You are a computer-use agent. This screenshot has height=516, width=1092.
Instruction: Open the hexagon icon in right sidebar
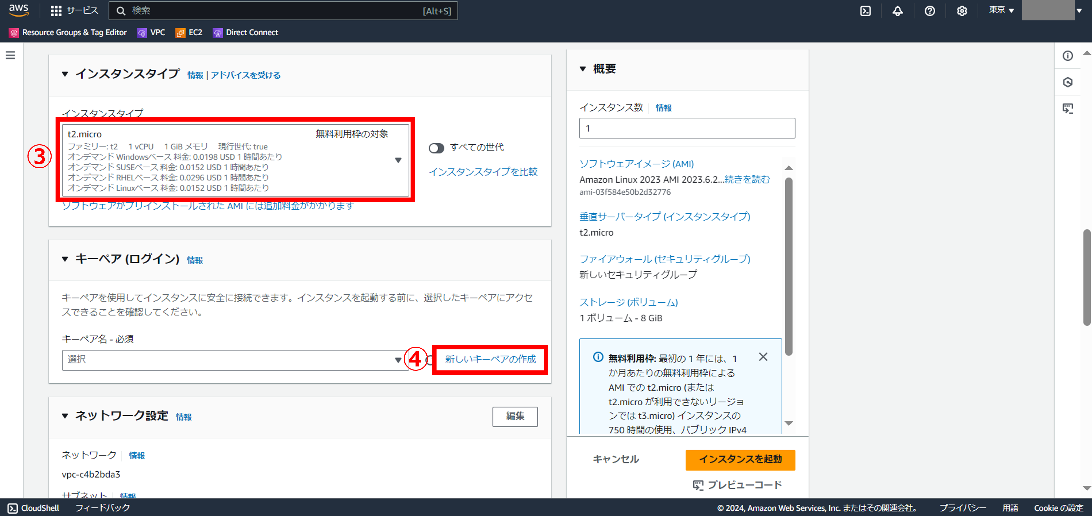[1067, 82]
